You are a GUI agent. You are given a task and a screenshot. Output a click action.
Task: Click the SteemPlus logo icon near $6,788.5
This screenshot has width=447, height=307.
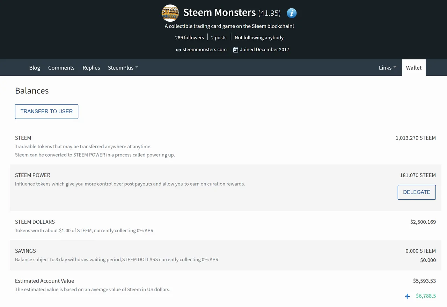tap(408, 296)
